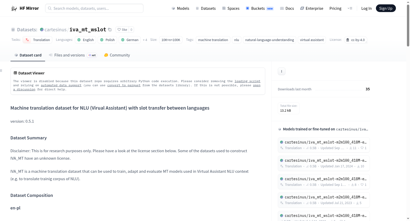Open the three-dot options menu in sidebar

pos(282,71)
